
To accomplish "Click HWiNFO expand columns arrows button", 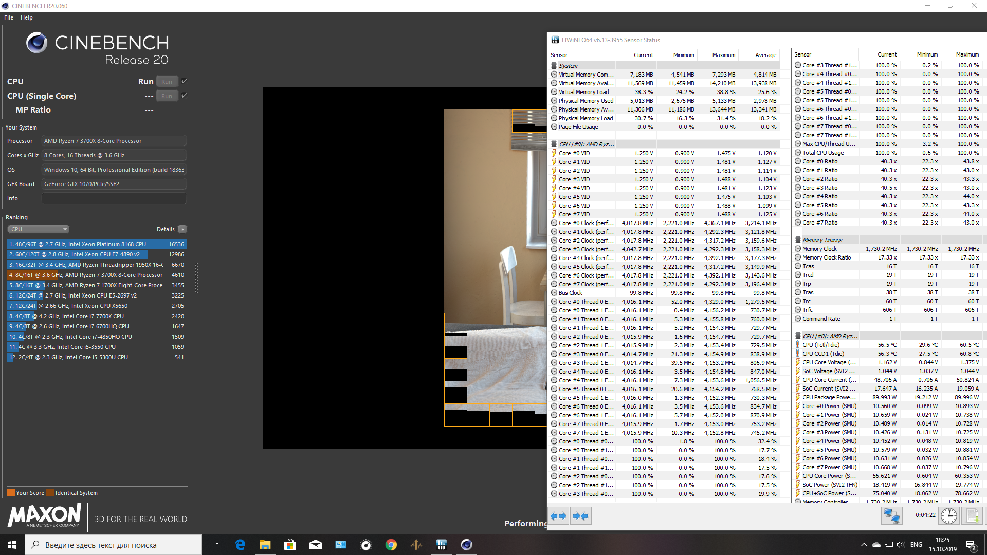I will 558,516.
